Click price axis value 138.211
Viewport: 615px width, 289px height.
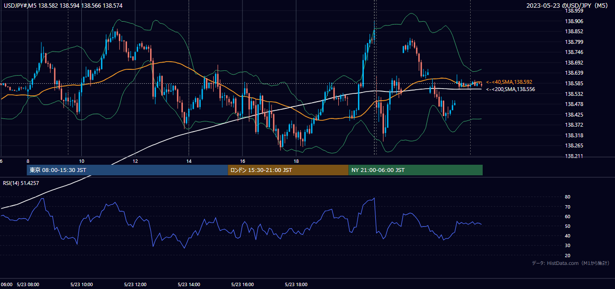click(x=573, y=156)
